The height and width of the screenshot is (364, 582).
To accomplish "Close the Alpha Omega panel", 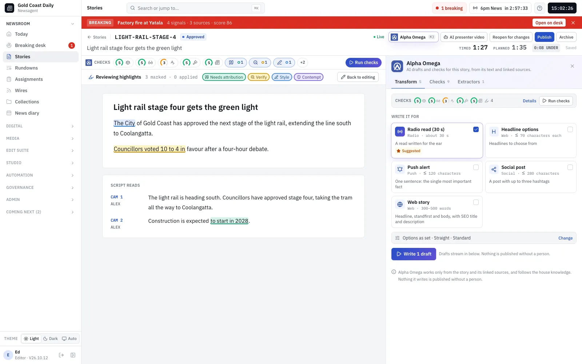I will (x=572, y=66).
